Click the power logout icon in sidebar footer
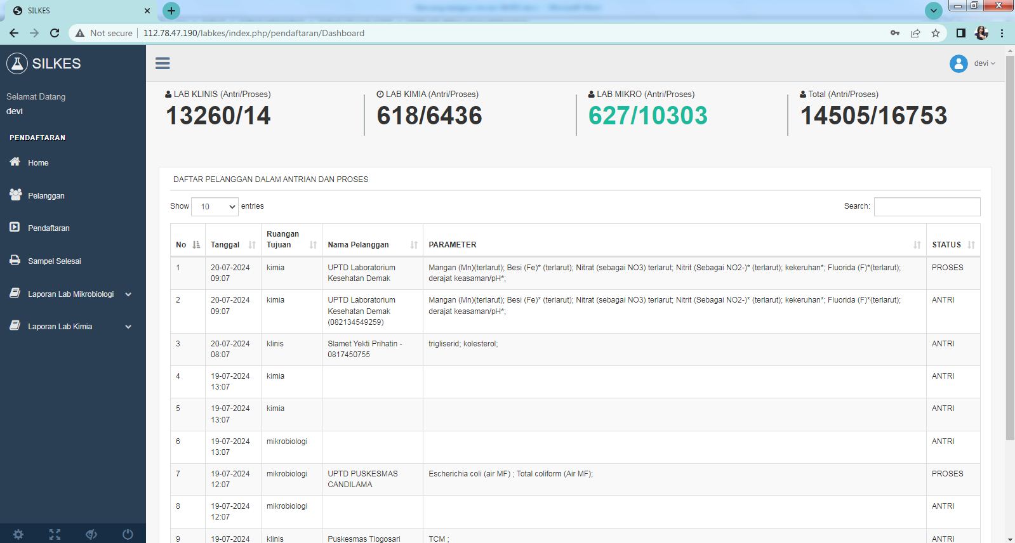1015x543 pixels. click(128, 534)
